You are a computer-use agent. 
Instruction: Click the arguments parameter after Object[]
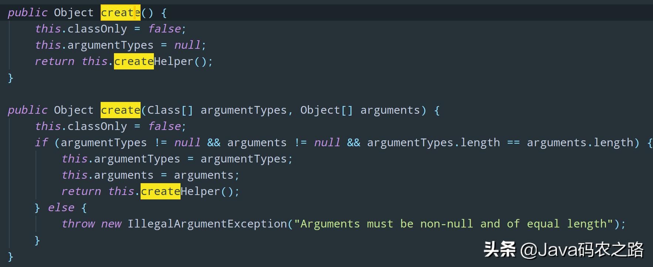pyautogui.click(x=390, y=110)
